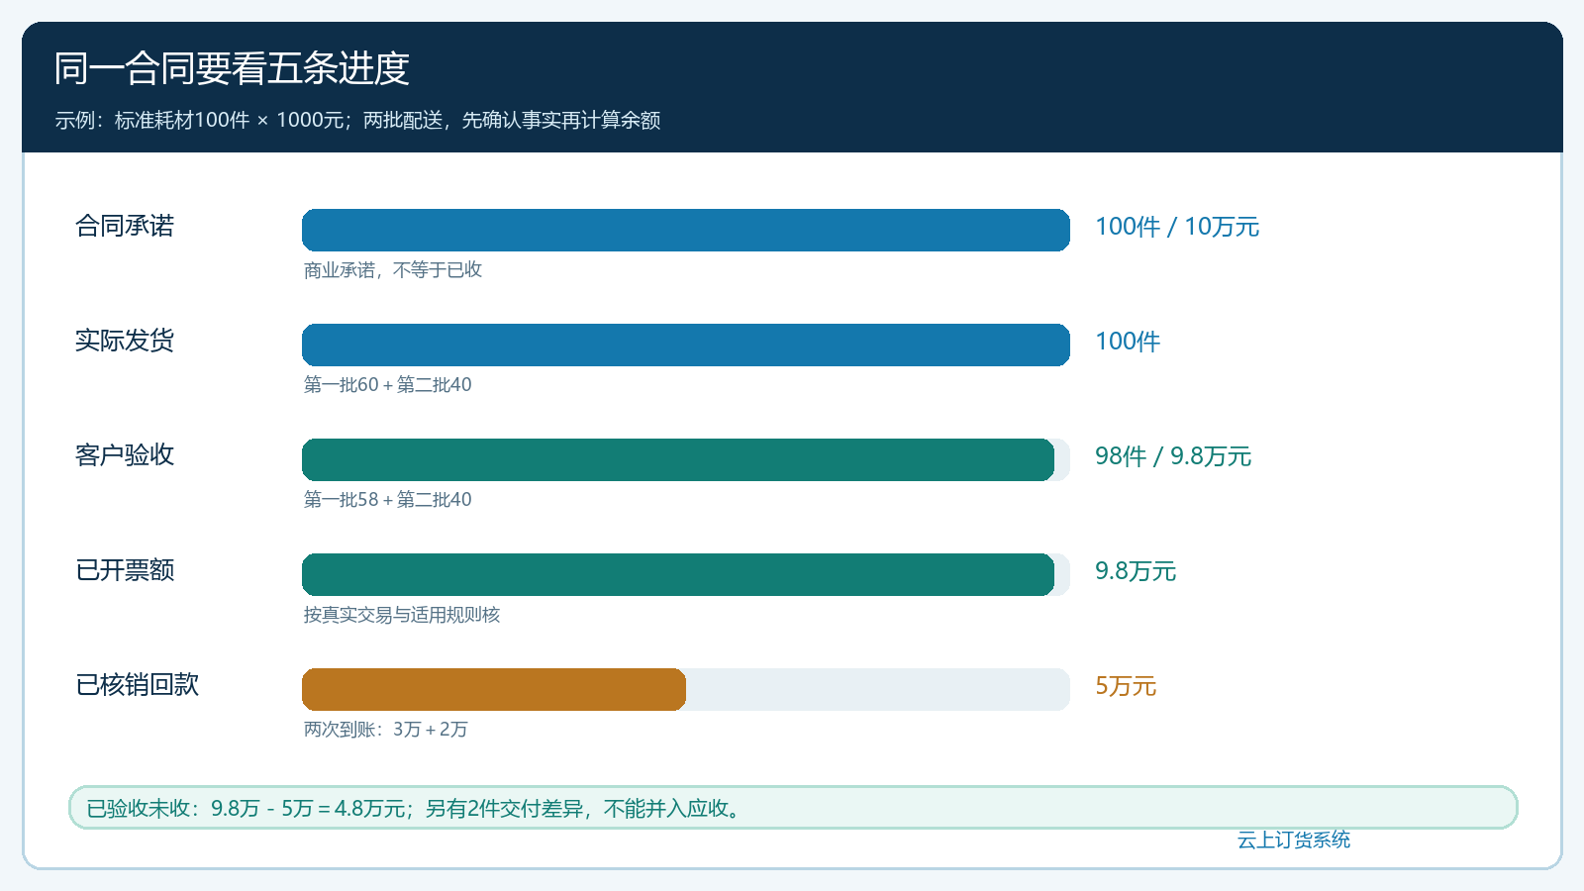Click the 已核销回款 value 5万元
This screenshot has width=1584, height=891.
1126,686
